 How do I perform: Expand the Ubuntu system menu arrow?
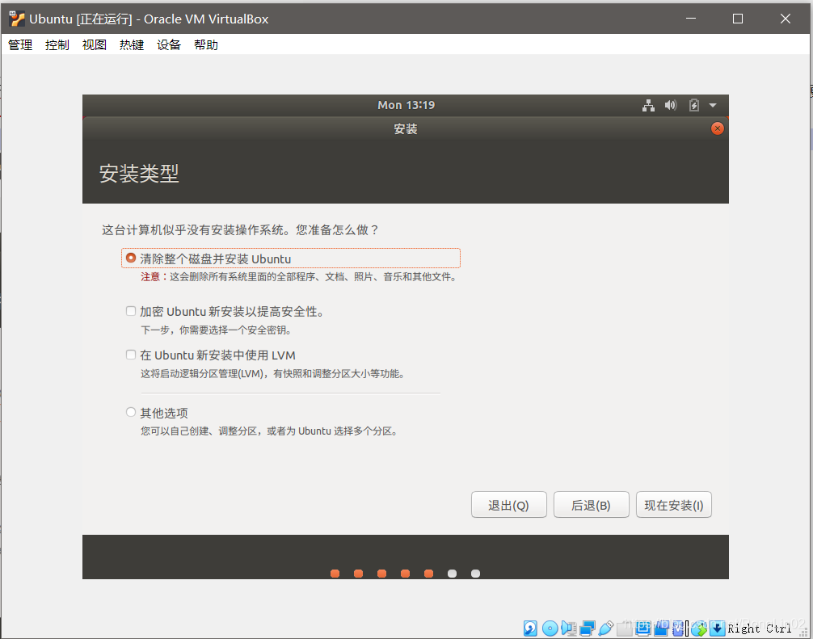713,105
